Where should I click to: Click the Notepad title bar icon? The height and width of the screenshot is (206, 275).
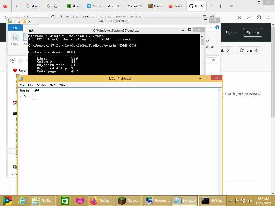coord(21,79)
